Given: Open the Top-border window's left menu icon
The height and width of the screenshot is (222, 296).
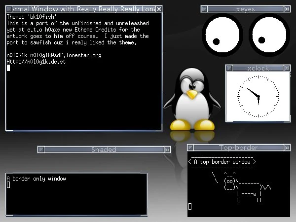Looking at the screenshot, I should (x=190, y=148).
